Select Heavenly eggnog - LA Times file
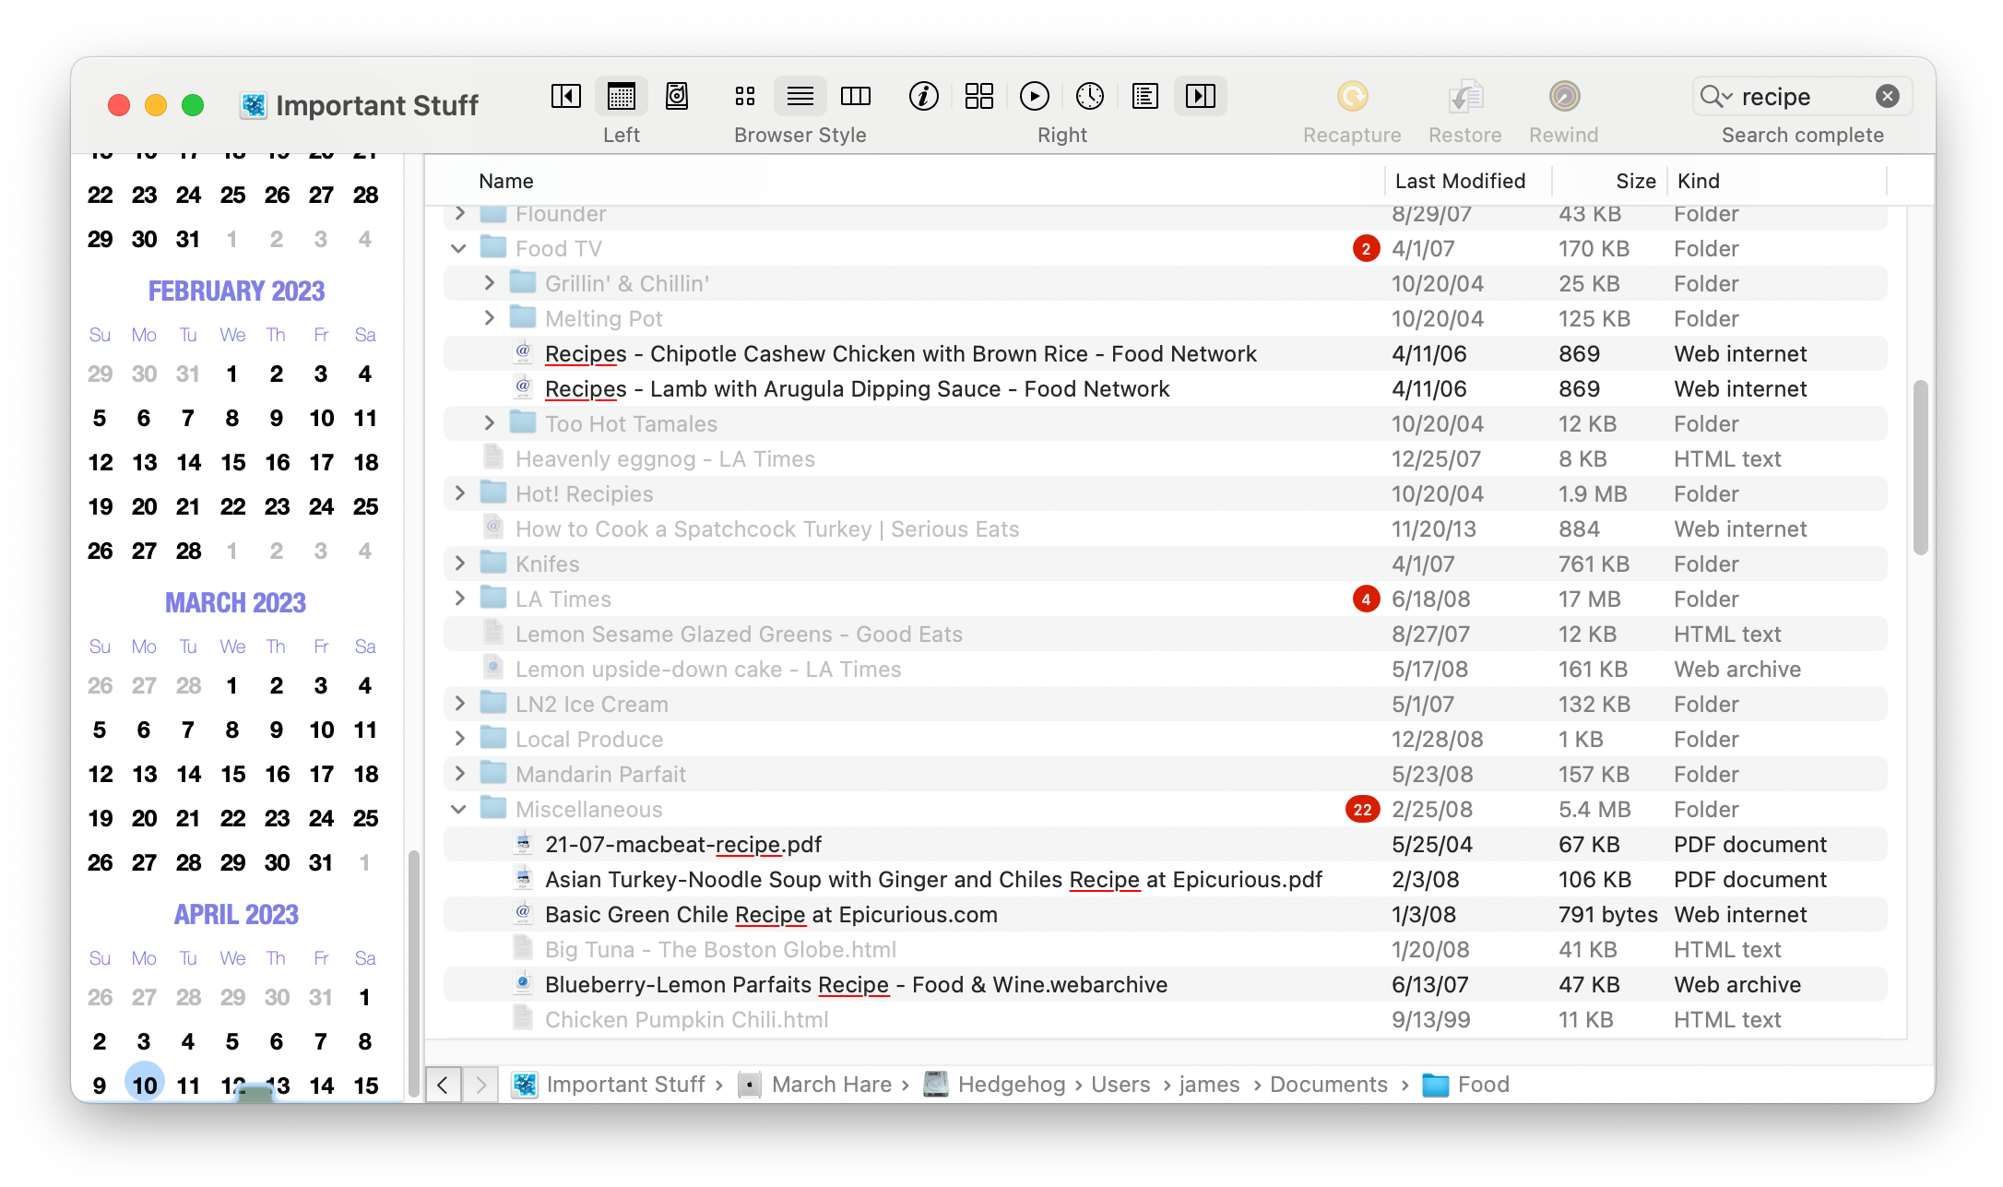 click(1166, 458)
